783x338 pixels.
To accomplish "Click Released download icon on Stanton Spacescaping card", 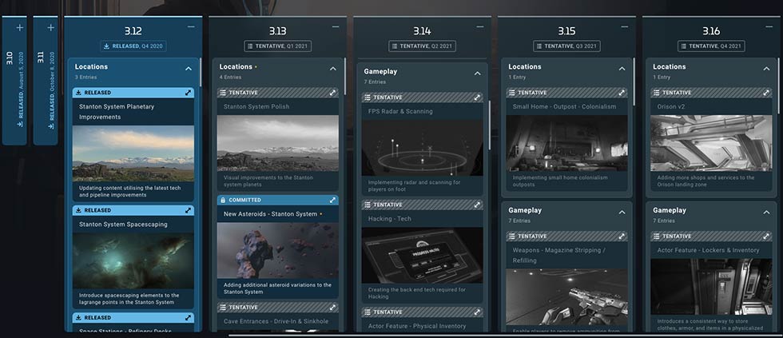I will click(78, 210).
